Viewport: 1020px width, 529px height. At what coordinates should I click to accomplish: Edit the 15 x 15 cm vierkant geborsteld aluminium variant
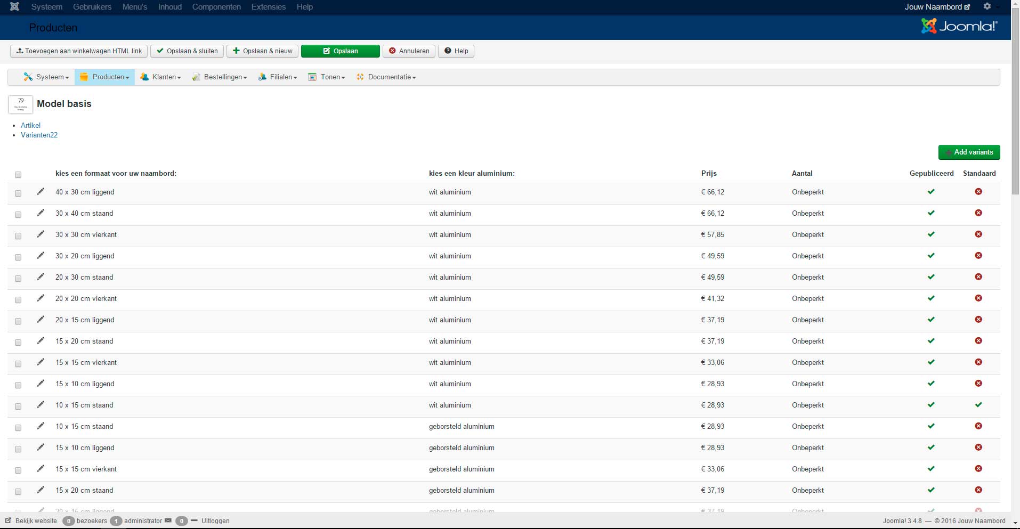pos(41,469)
